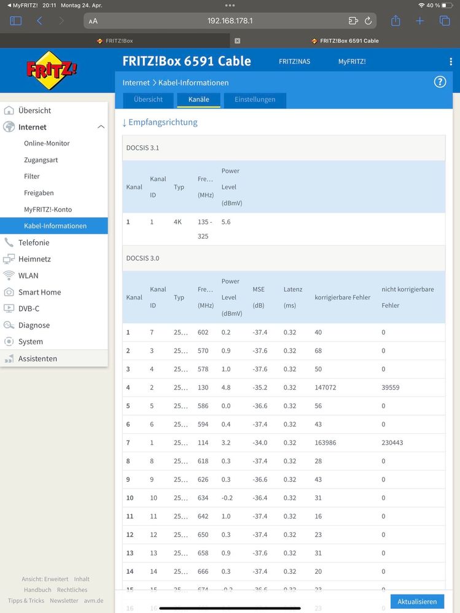Tap the multitasking three dots at top

click(x=230, y=6)
